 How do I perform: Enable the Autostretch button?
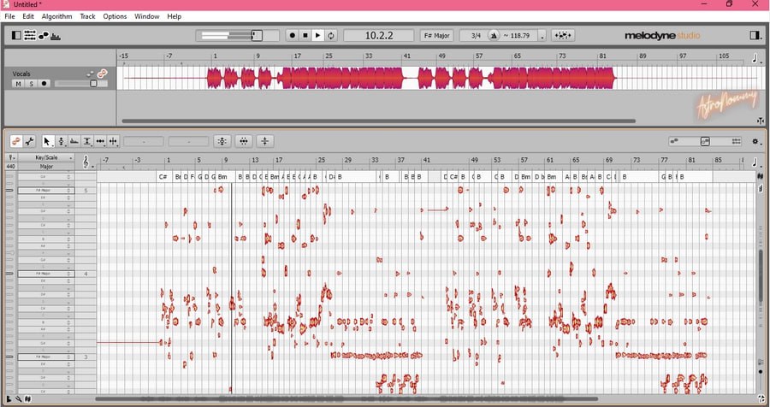pyautogui.click(x=563, y=35)
